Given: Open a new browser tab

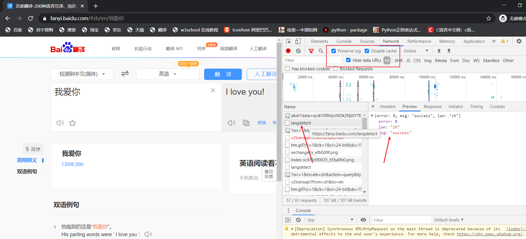Looking at the screenshot, I should coord(96,6).
